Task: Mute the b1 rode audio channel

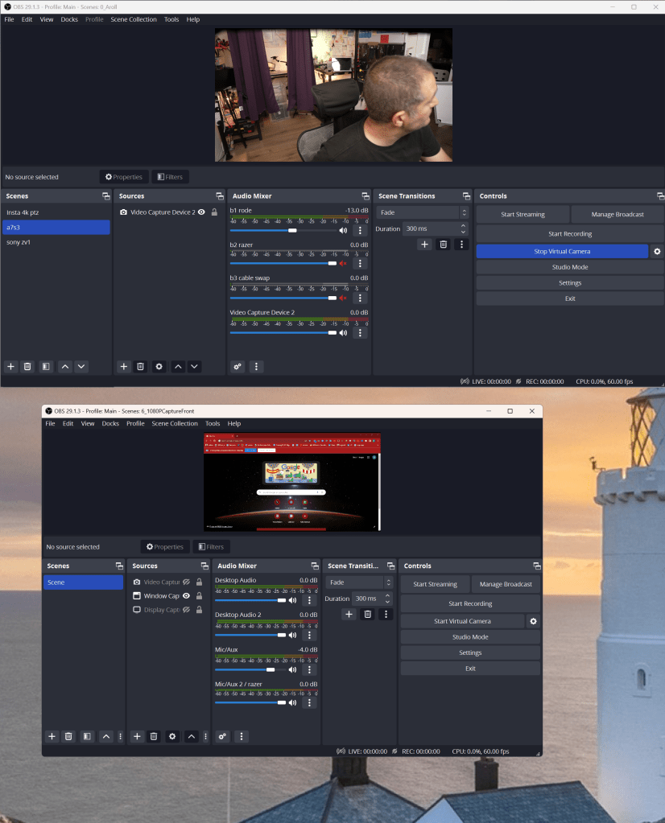Action: 343,230
